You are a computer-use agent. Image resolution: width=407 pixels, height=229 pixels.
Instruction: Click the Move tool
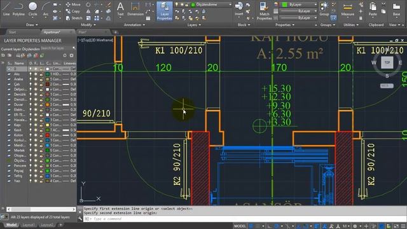73,4
